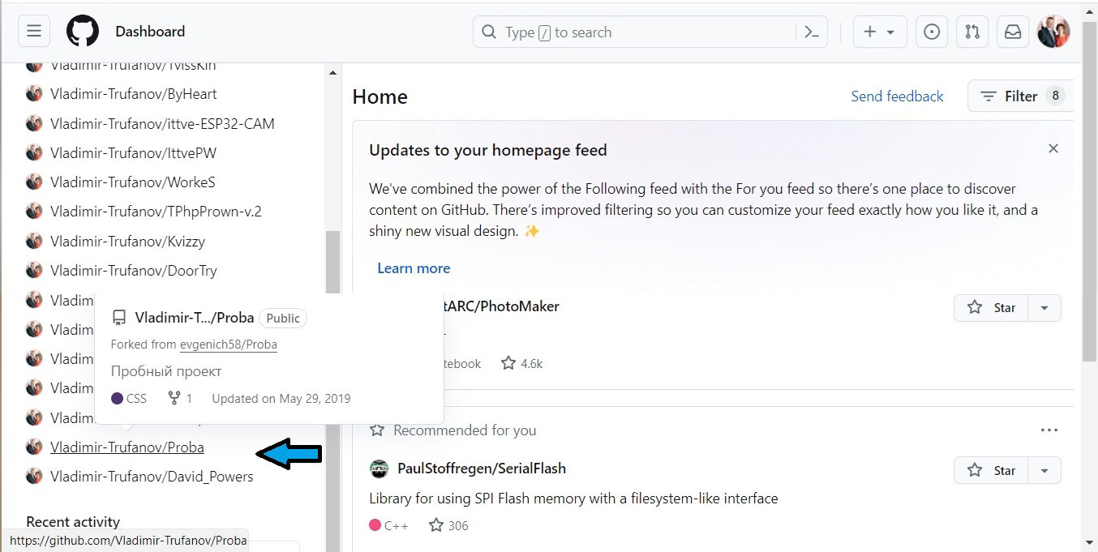This screenshot has width=1098, height=552.
Task: Open the command palette icon
Action: 812,32
